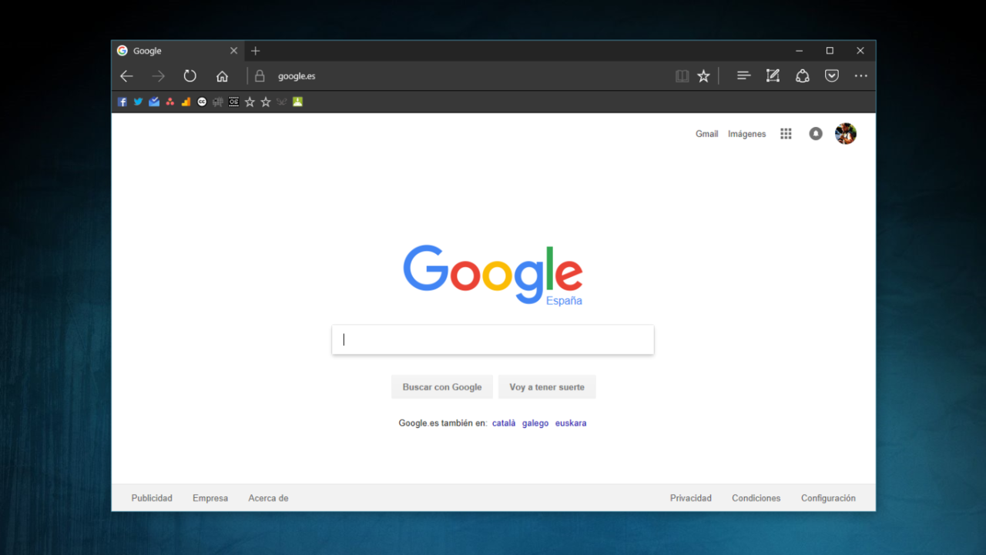Click the Make a Web Note icon
This screenshot has width=986, height=555.
point(773,76)
